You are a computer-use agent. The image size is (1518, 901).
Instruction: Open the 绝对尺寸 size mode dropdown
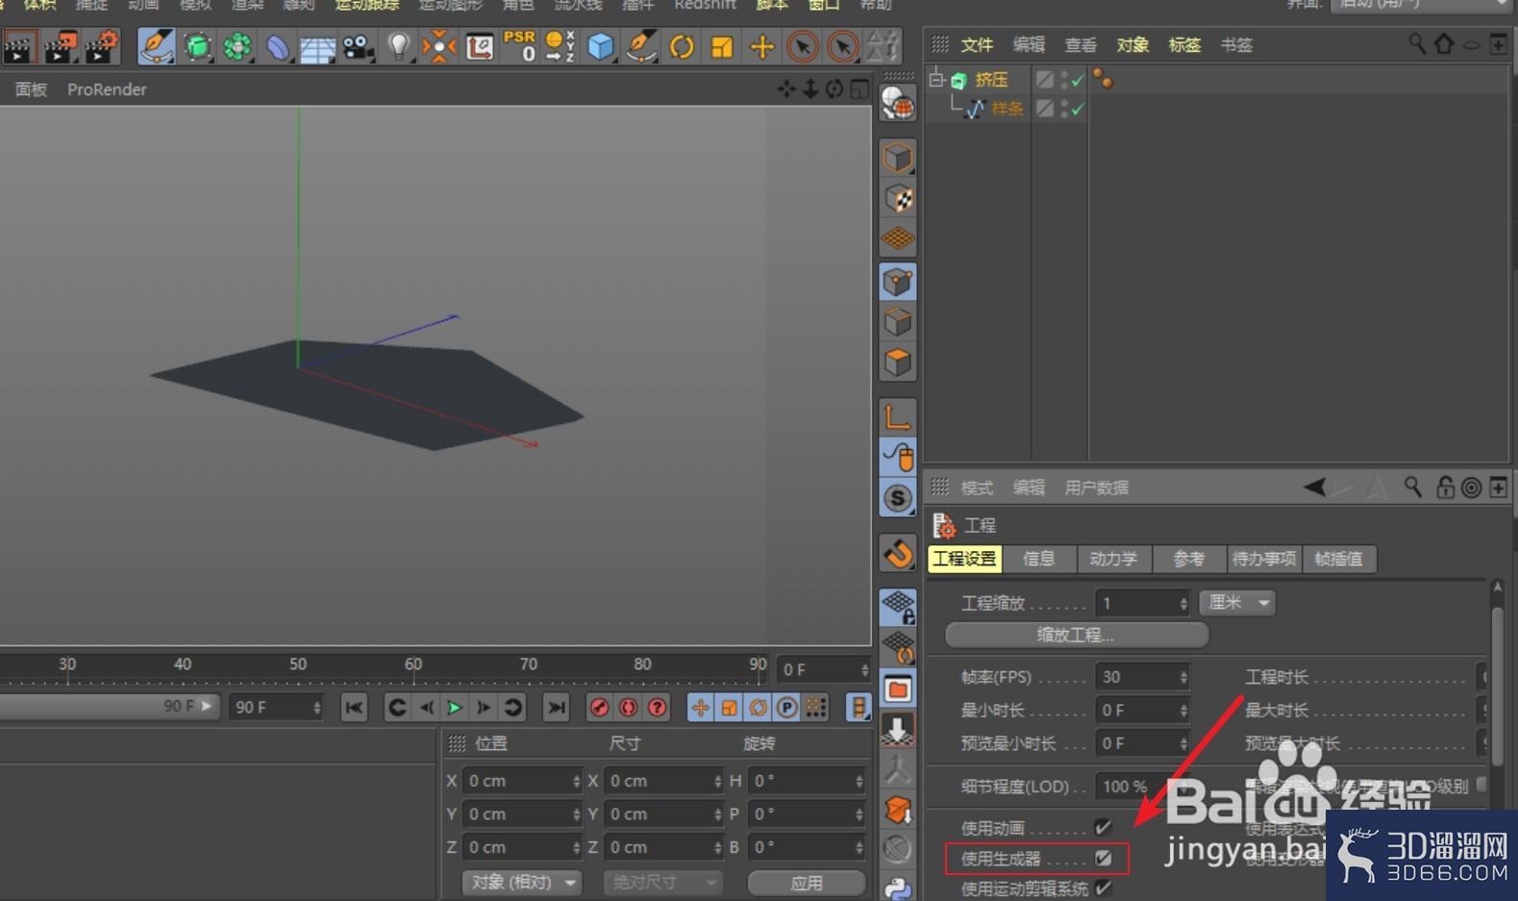point(662,882)
